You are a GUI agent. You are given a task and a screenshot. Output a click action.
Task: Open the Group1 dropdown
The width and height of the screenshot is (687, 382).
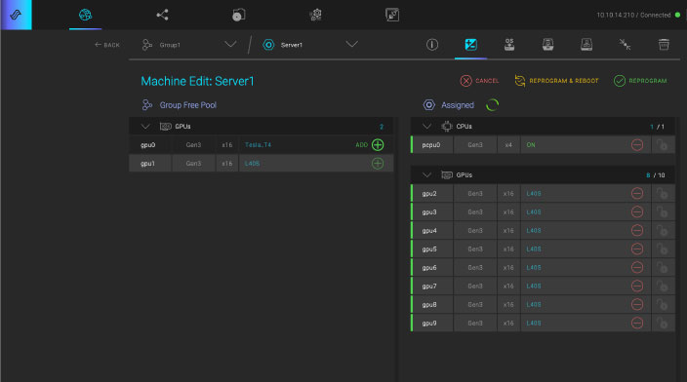click(230, 44)
